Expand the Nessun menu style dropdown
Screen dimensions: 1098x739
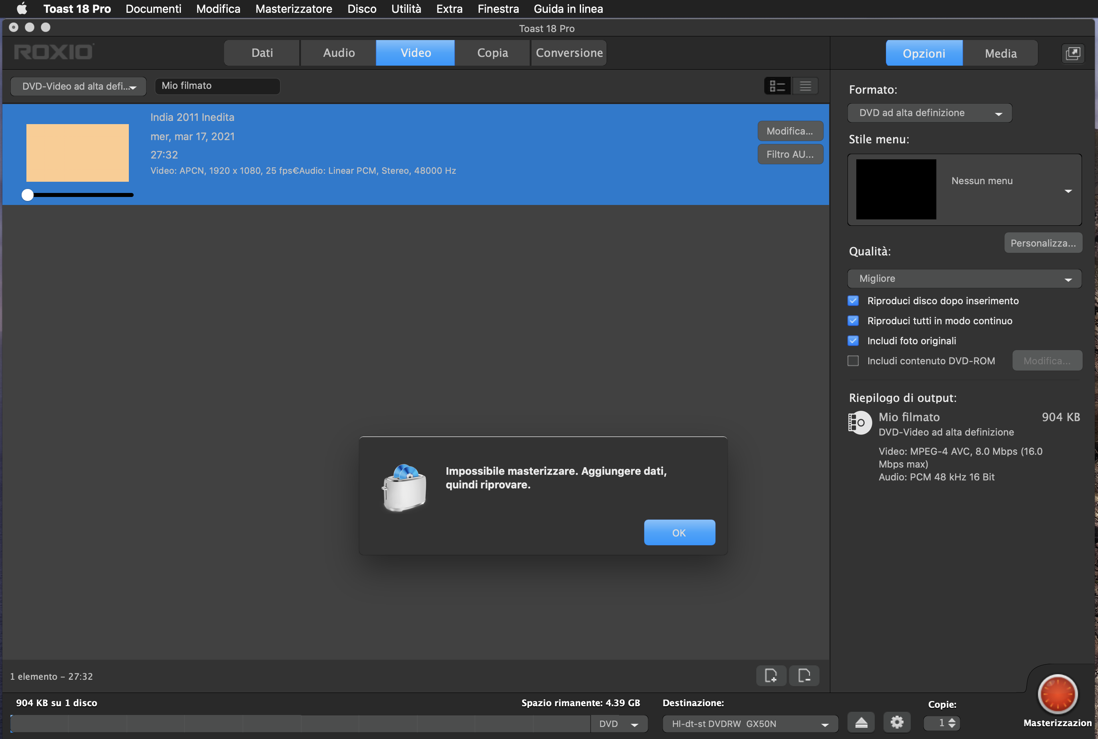(964, 189)
